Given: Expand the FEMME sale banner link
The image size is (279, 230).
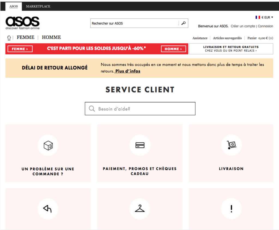Looking at the screenshot, I should (x=20, y=49).
